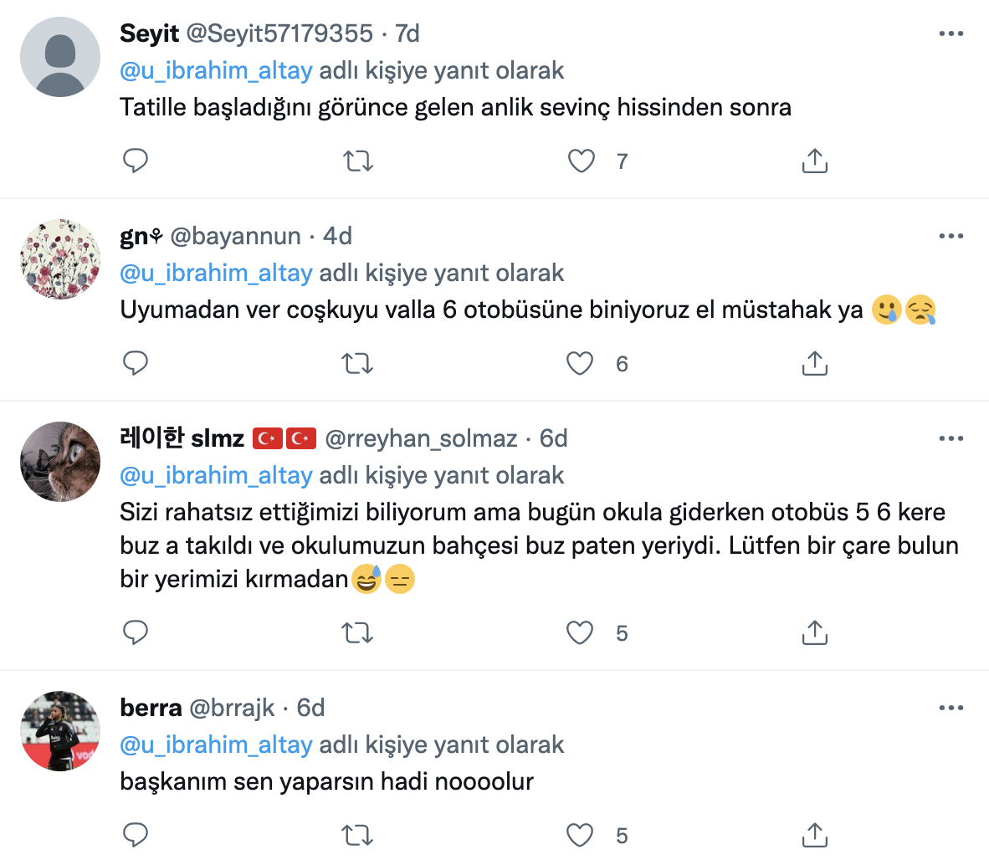Like the reply from 레이한 slmz
Viewport: 989px width, 865px height.
coord(580,633)
